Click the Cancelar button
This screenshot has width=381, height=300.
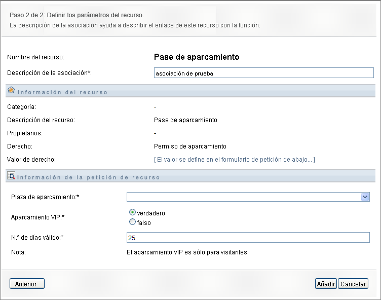(353, 284)
